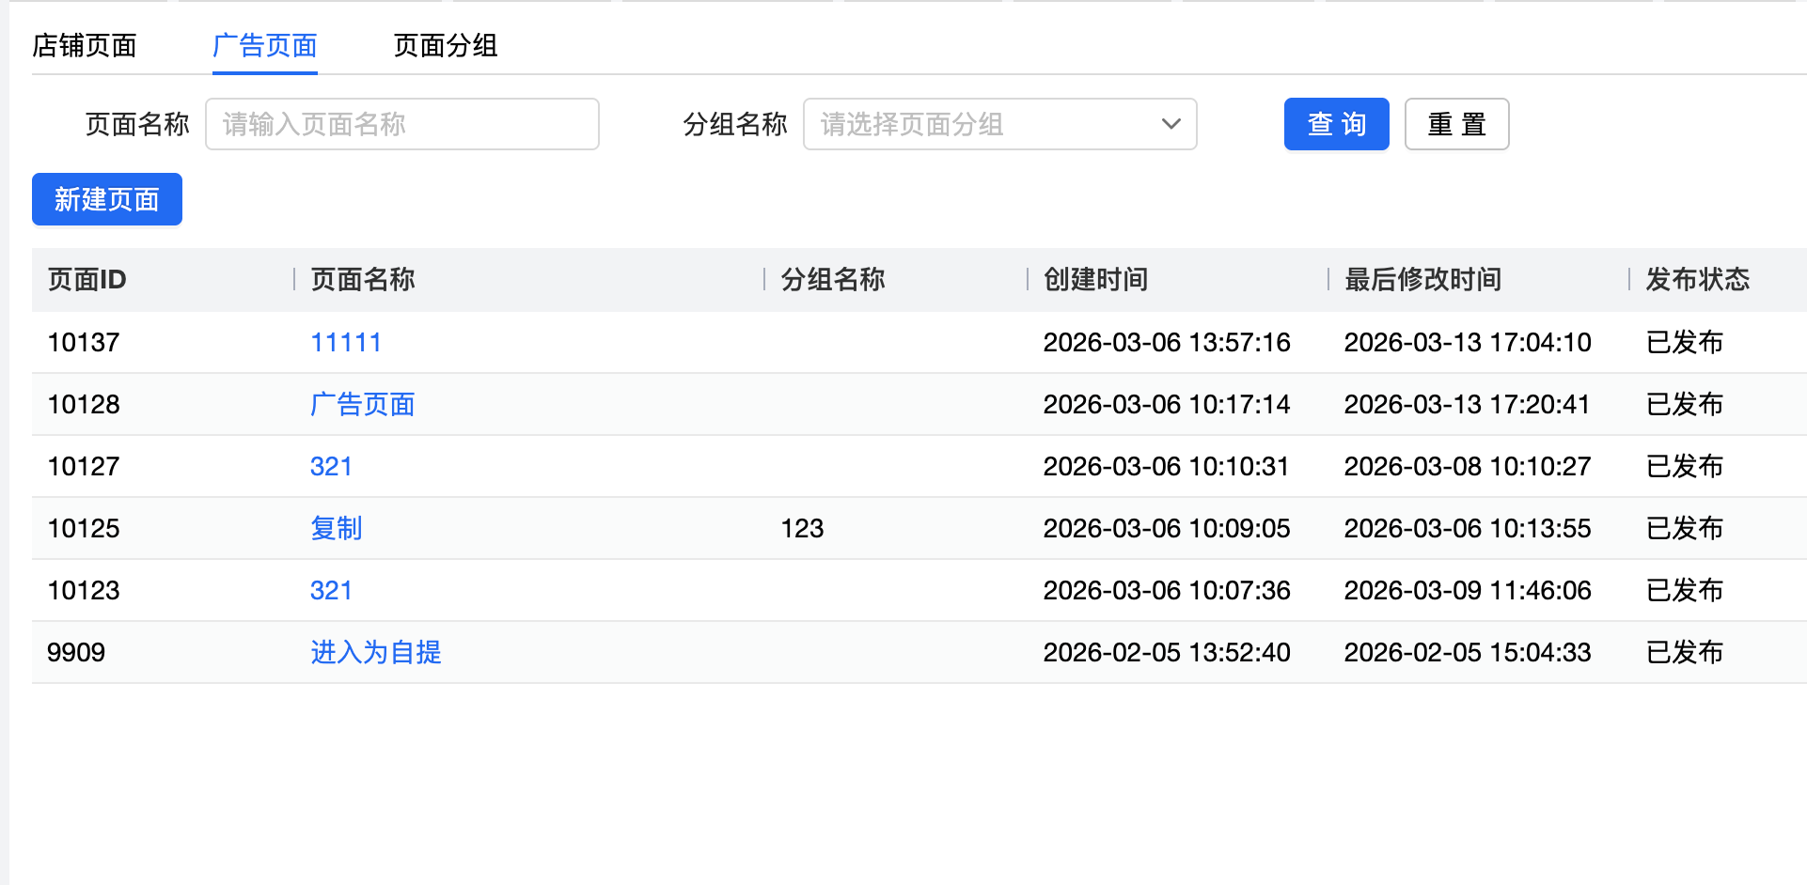Click the 创建时间 column header
The height and width of the screenshot is (885, 1807).
(1095, 279)
